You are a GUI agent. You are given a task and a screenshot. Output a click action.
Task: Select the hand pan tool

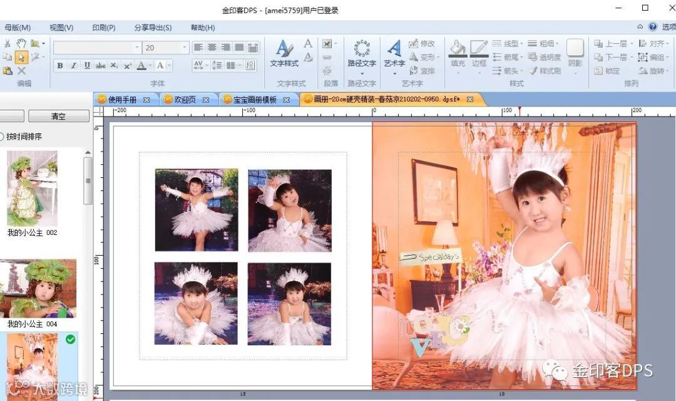tap(21, 43)
